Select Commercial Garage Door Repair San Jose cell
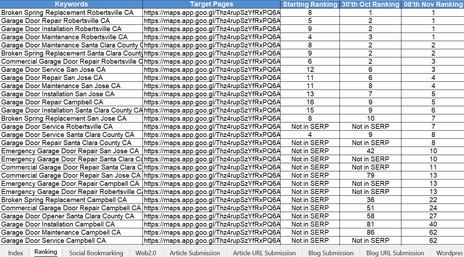 pyautogui.click(x=71, y=175)
